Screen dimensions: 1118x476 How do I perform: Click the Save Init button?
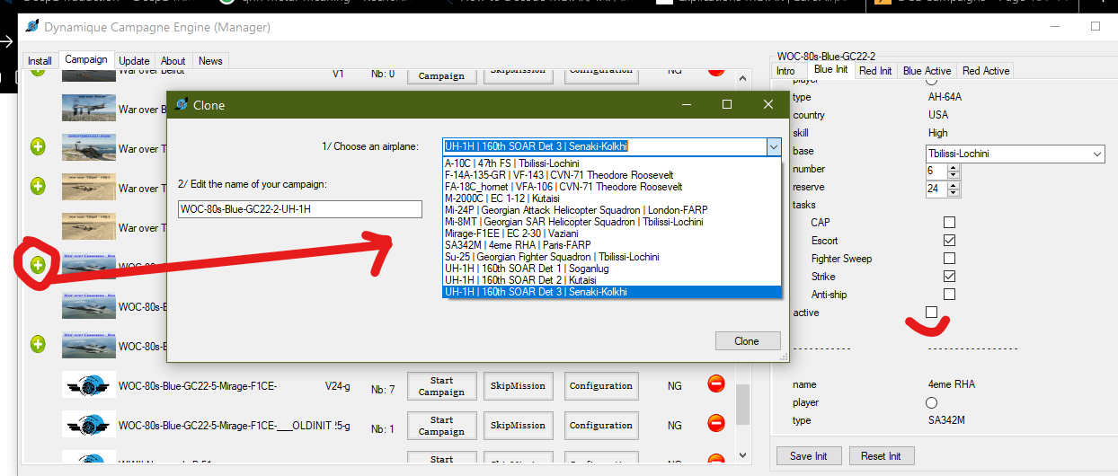809,455
